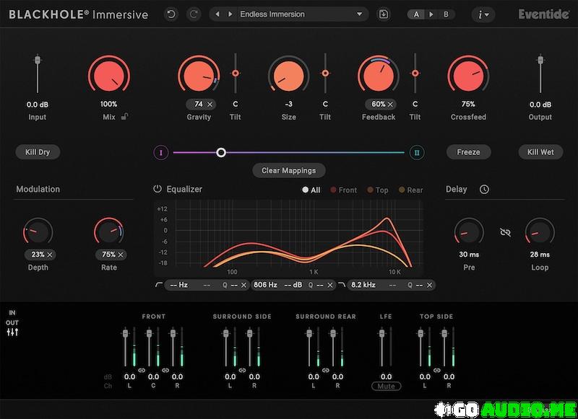Click the Crossfeed knob
Image resolution: width=578 pixels, height=419 pixels.
[468, 76]
